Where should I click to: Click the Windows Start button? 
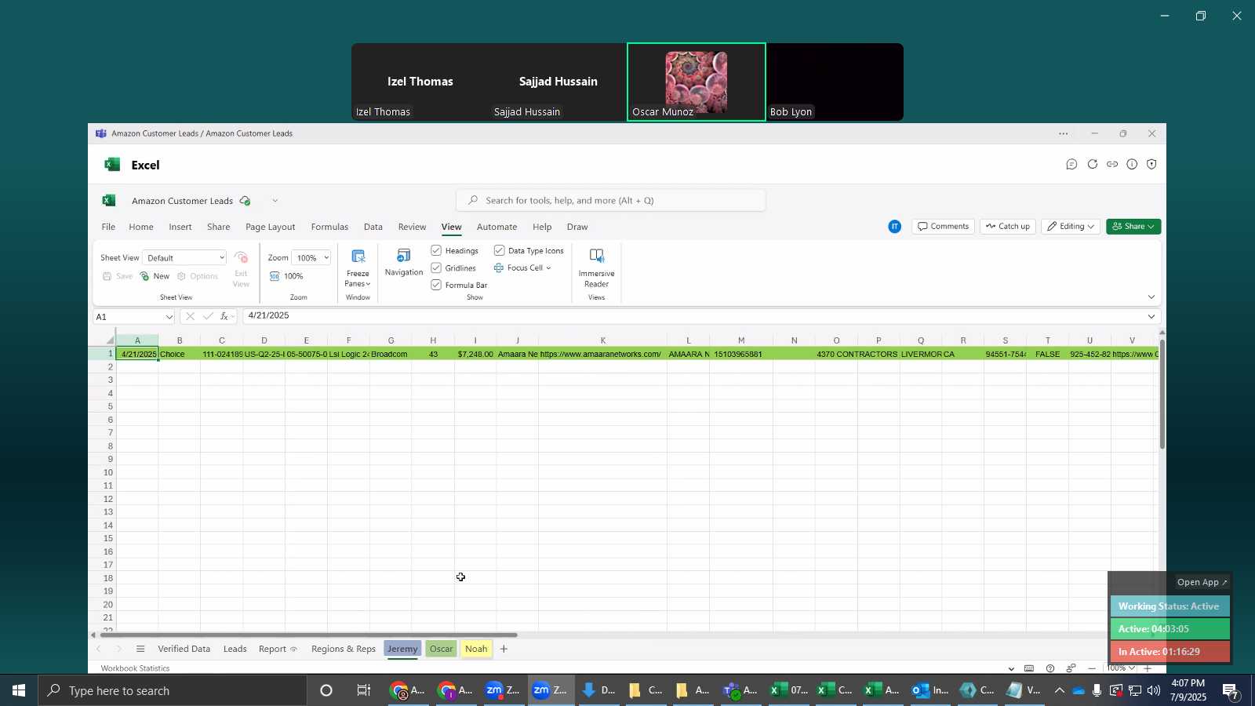[18, 690]
